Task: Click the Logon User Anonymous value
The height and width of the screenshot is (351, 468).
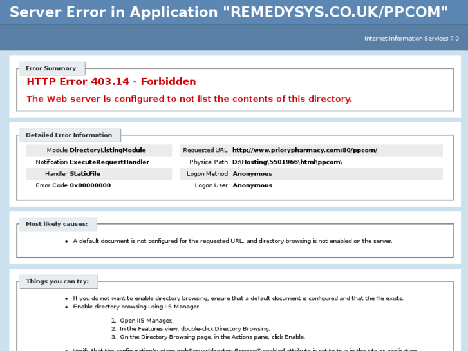Action: tap(252, 185)
